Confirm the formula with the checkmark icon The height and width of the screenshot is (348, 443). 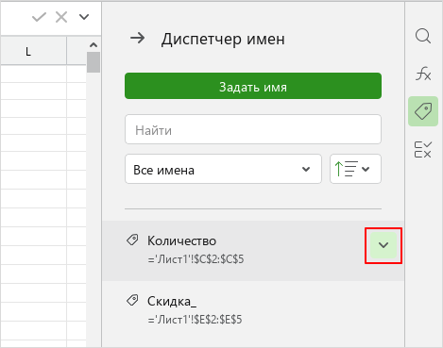point(39,17)
